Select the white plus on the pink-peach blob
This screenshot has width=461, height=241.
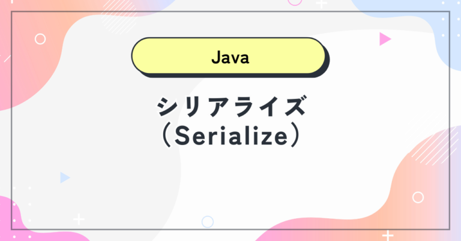coord(388,236)
